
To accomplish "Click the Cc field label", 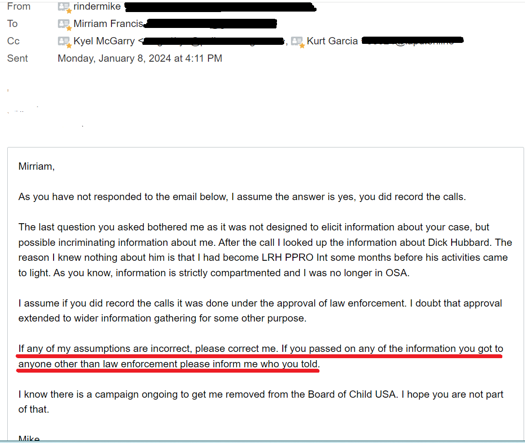I will point(14,41).
